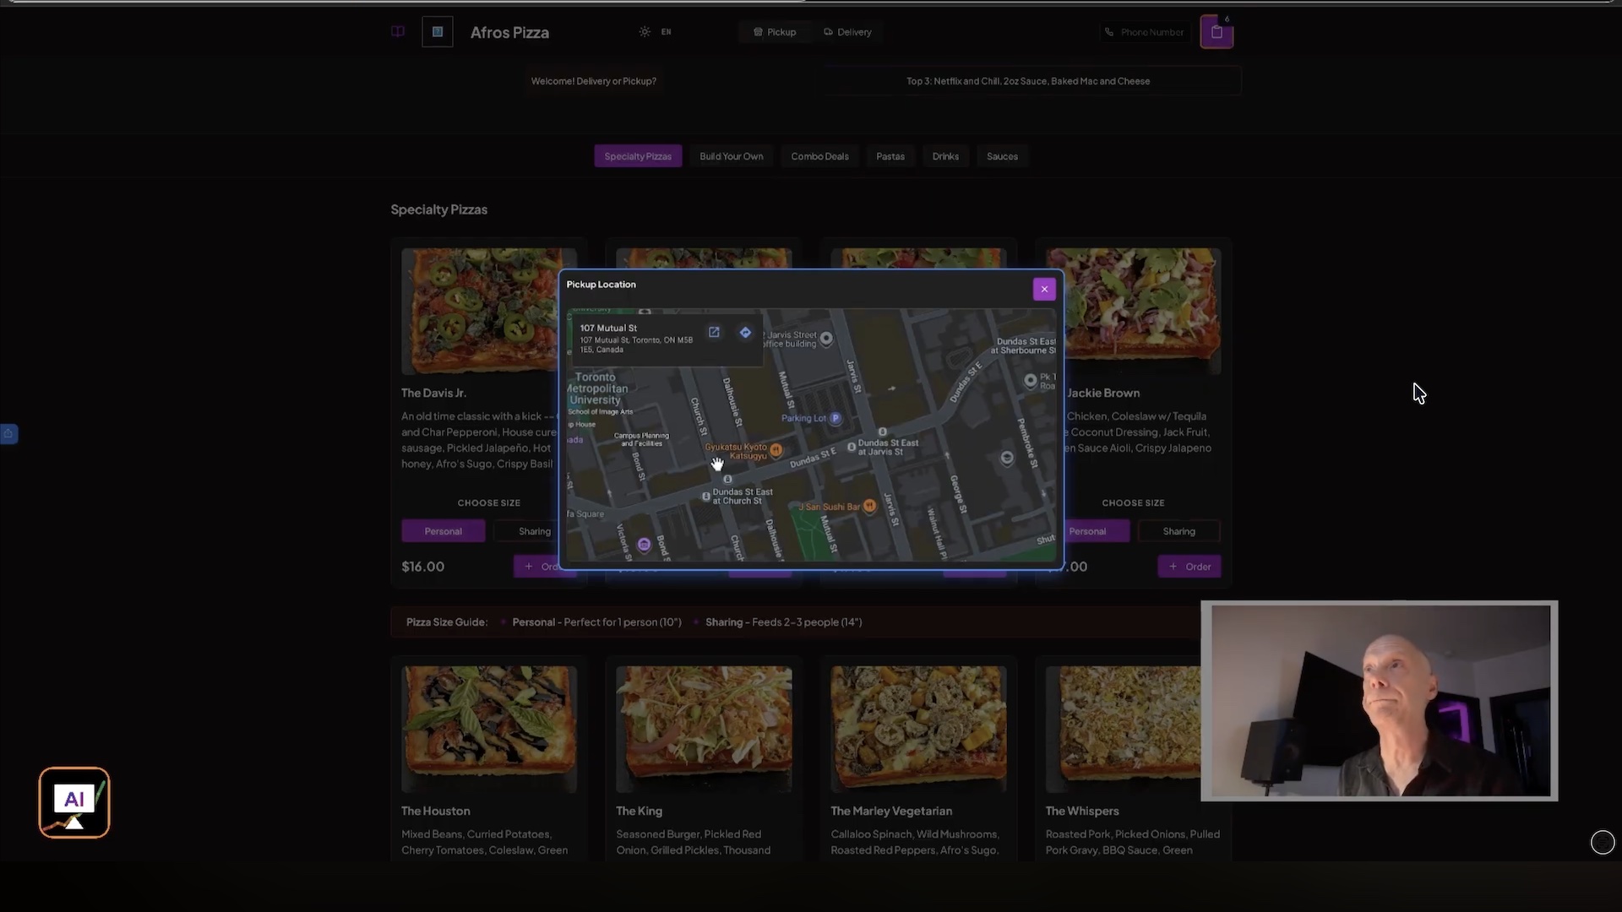
Task: Choose Sharing size for Jackie Brown
Action: pos(1178,531)
